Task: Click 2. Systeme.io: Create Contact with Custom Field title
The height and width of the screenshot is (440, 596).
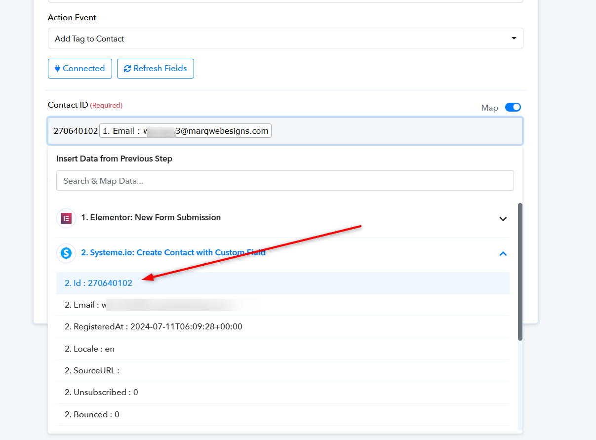Action: tap(173, 252)
